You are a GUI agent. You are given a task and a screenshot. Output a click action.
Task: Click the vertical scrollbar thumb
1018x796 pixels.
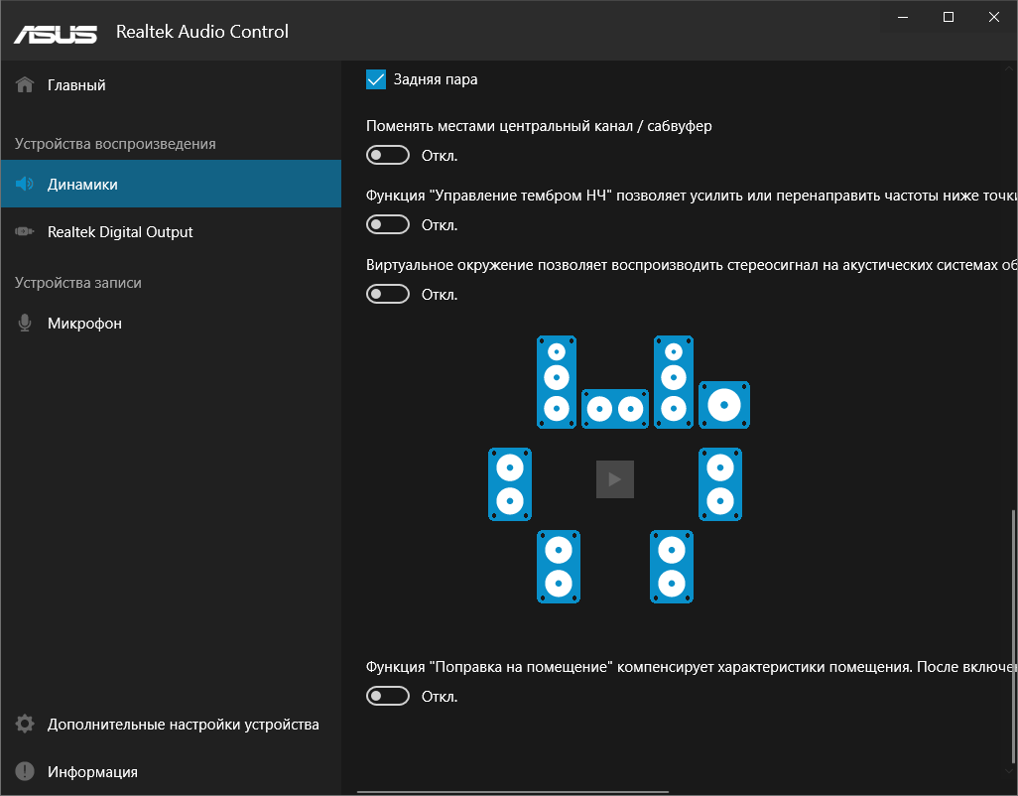coord(1013,635)
